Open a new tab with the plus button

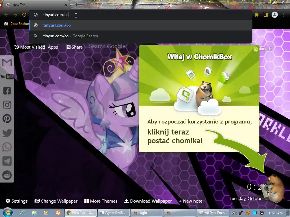(76, 5)
